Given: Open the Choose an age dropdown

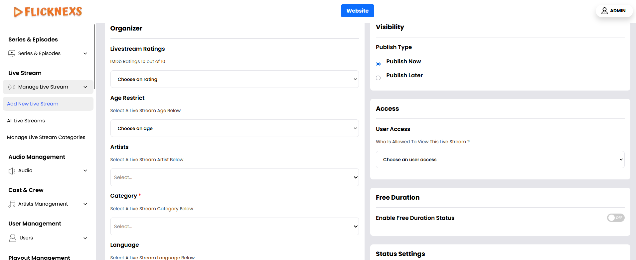Looking at the screenshot, I should click(x=235, y=128).
